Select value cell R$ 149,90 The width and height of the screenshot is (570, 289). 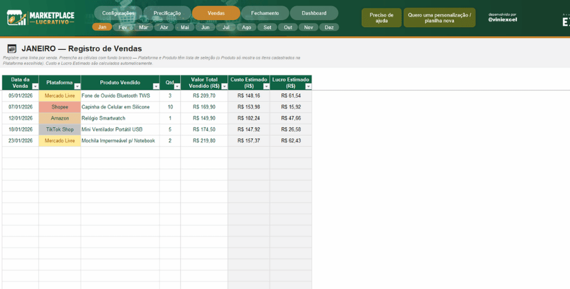(204, 119)
